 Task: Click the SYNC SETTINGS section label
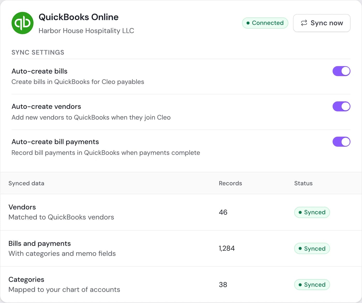(x=38, y=52)
